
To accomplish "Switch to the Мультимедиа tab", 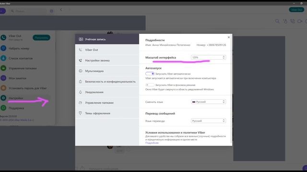I will click(x=107, y=71).
